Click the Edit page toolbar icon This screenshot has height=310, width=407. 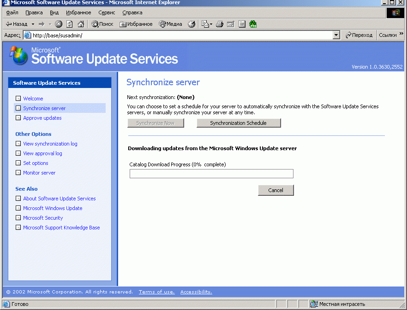pos(231,24)
